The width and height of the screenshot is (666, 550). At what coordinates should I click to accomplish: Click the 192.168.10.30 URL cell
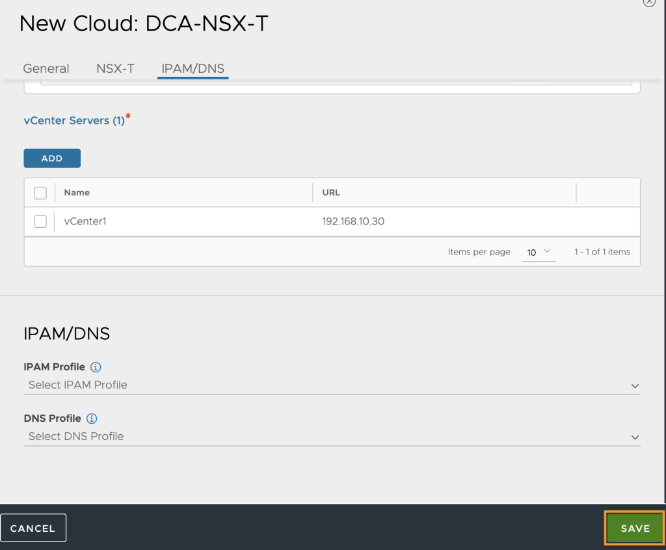pyautogui.click(x=353, y=221)
